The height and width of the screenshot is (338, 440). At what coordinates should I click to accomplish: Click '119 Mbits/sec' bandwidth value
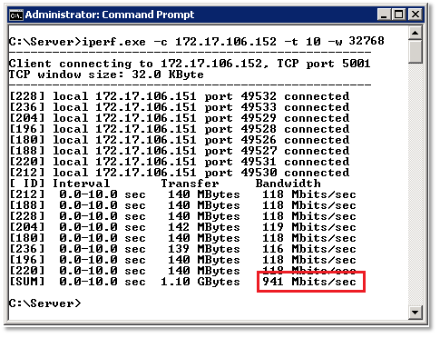click(309, 227)
